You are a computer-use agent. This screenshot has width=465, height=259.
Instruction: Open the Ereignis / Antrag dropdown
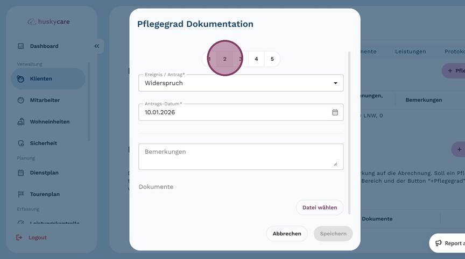click(x=241, y=83)
